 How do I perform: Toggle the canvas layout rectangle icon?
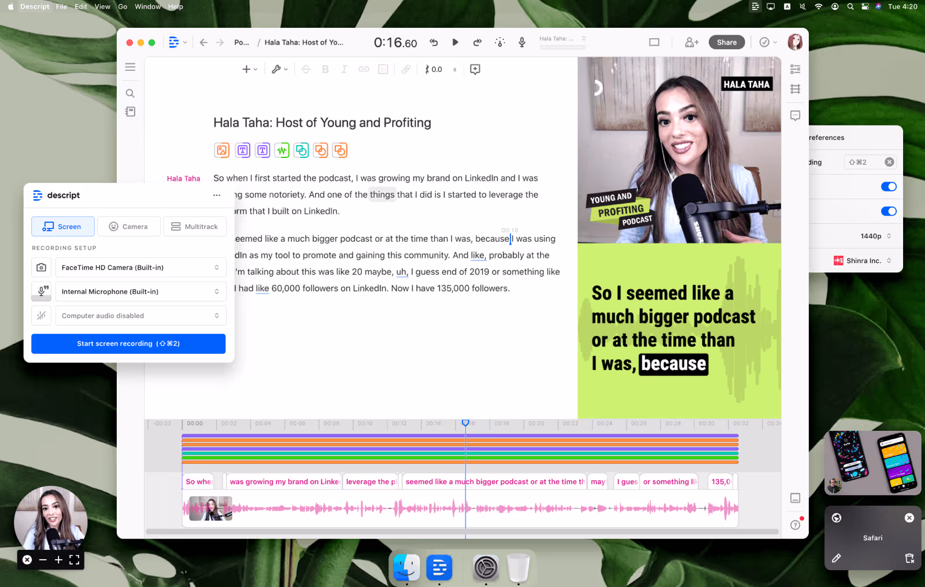click(654, 42)
